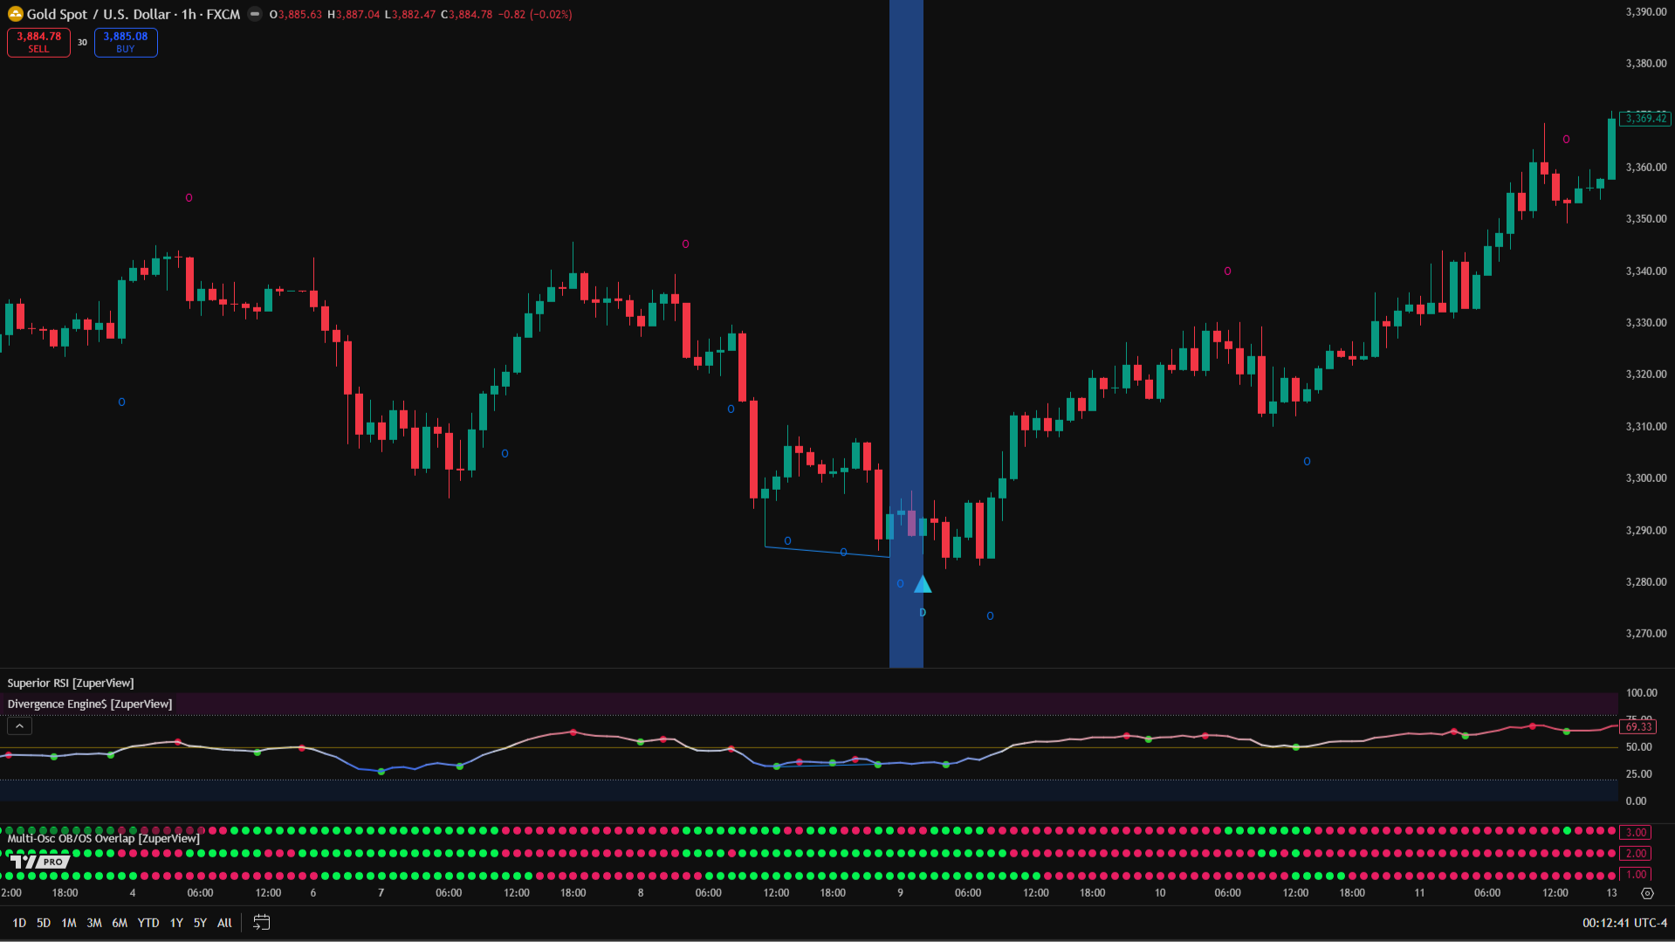Image resolution: width=1675 pixels, height=942 pixels.
Task: Click the 3,369.42 last price label
Action: (x=1645, y=119)
